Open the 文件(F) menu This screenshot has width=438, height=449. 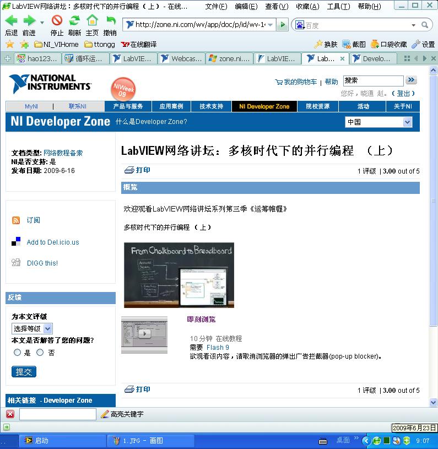pos(216,6)
